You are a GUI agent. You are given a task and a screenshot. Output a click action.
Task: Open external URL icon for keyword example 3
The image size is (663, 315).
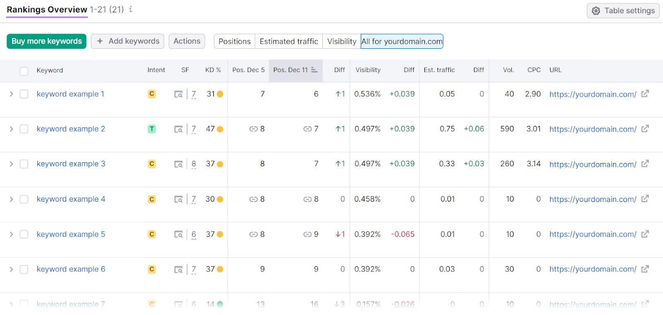(x=645, y=164)
